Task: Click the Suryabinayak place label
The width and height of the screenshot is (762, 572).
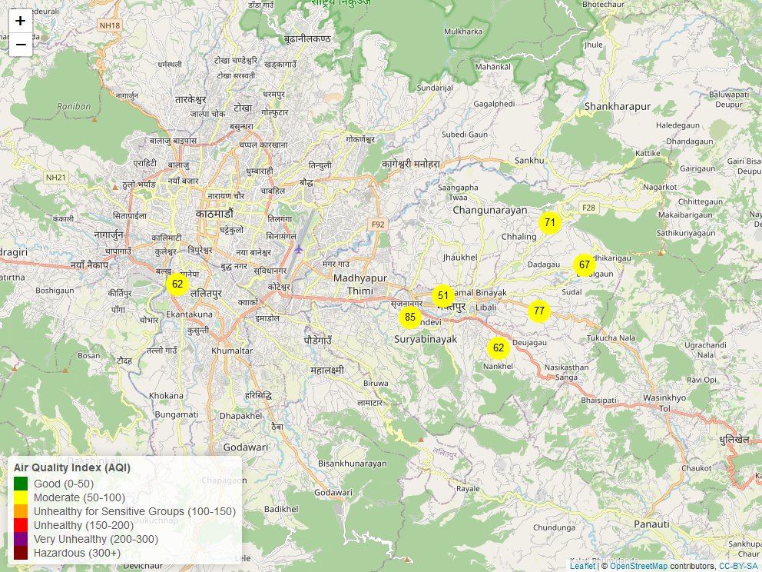Action: pyautogui.click(x=426, y=340)
